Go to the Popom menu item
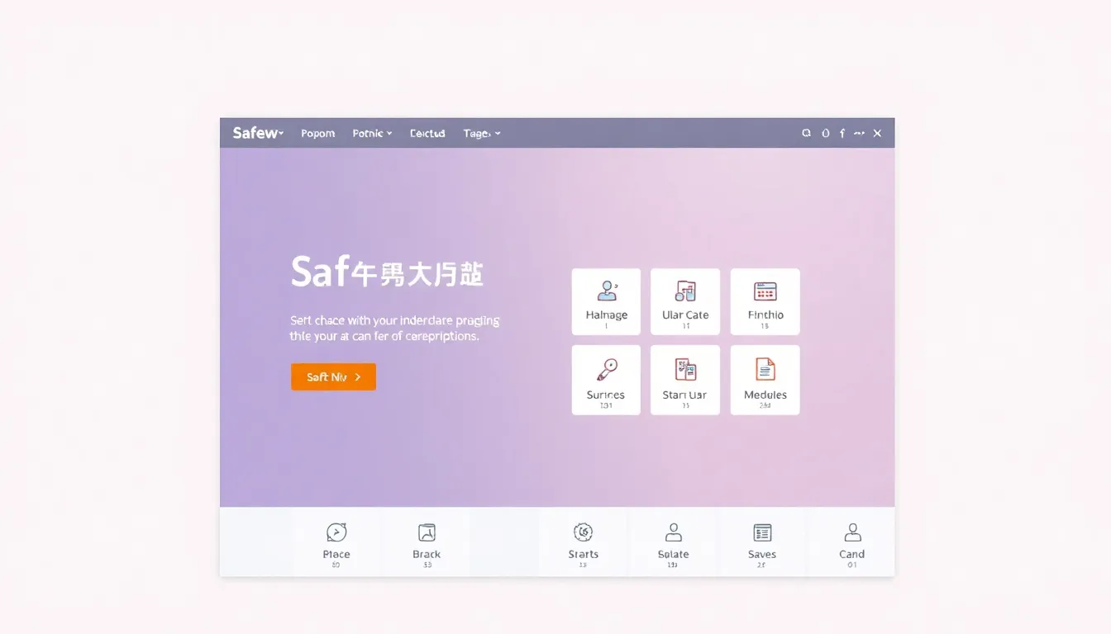This screenshot has height=634, width=1111. [x=318, y=133]
